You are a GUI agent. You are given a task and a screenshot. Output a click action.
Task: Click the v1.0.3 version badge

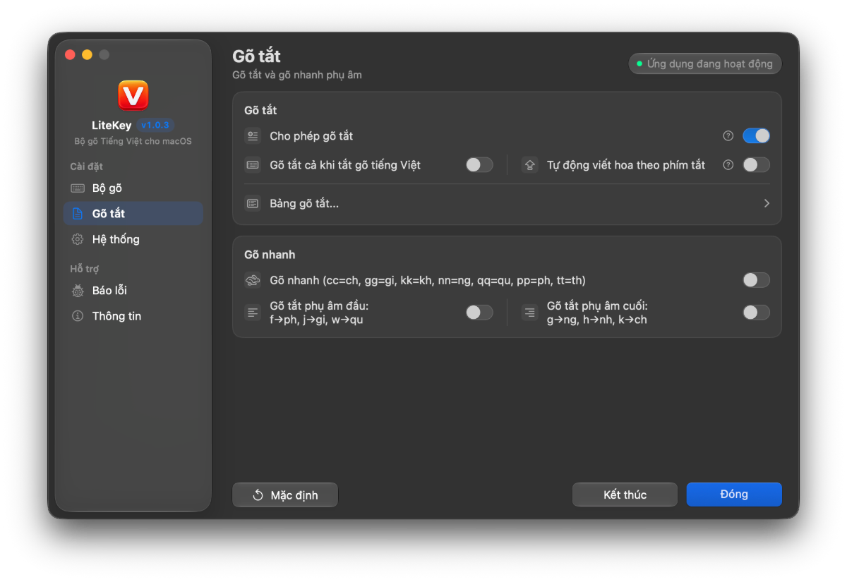pos(155,126)
